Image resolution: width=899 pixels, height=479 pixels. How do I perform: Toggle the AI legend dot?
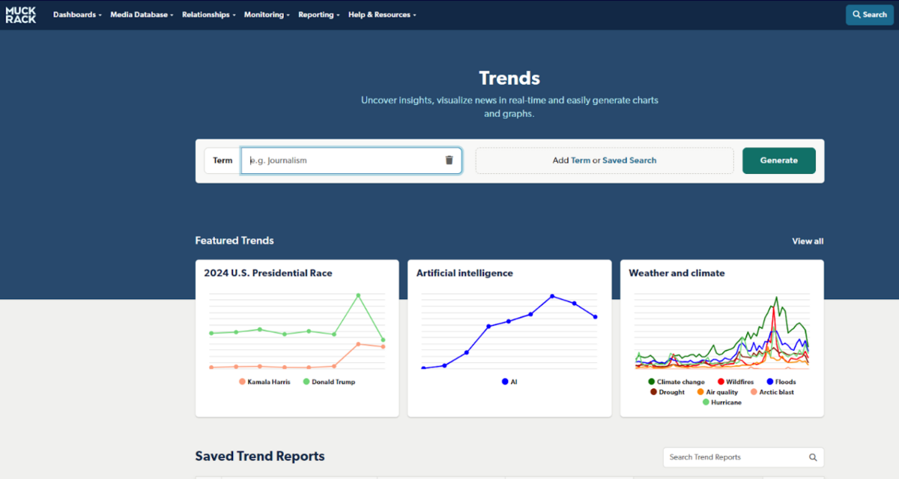point(505,382)
